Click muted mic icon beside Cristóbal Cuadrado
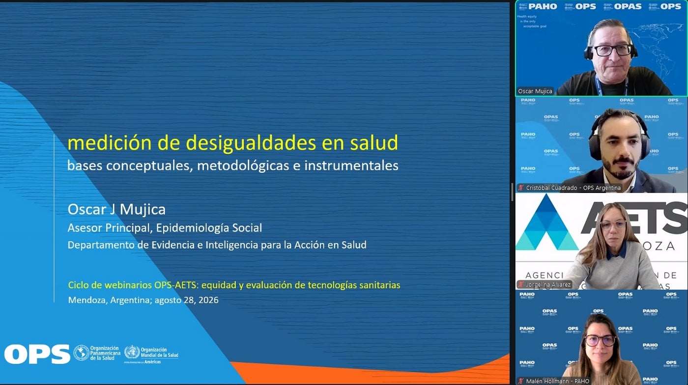688x385 pixels. (x=521, y=188)
